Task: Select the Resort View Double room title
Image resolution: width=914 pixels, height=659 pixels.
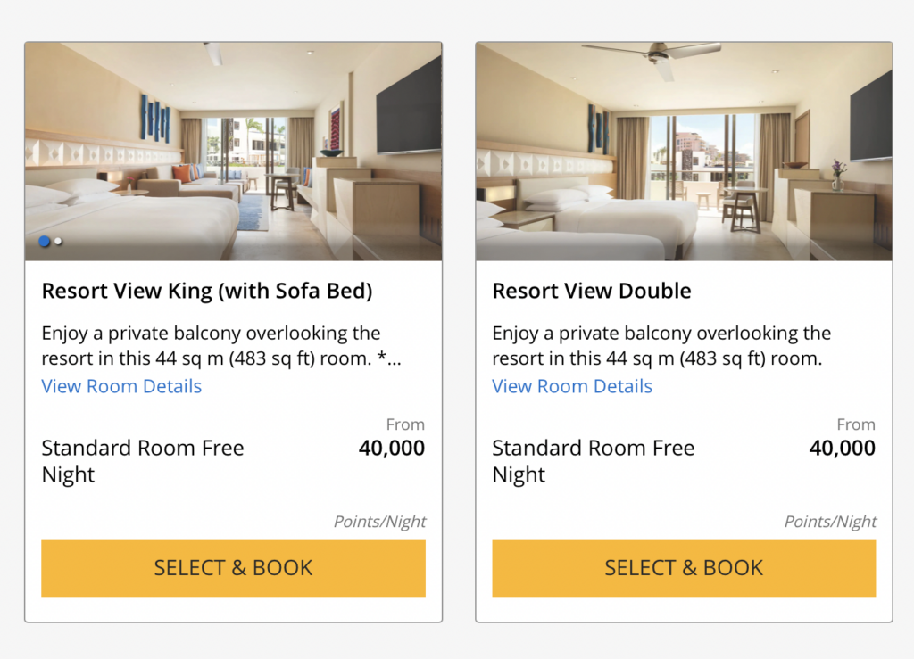Action: click(592, 291)
